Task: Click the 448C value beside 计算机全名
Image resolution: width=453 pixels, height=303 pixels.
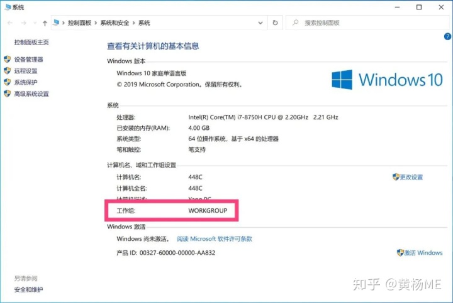Action: [195, 188]
